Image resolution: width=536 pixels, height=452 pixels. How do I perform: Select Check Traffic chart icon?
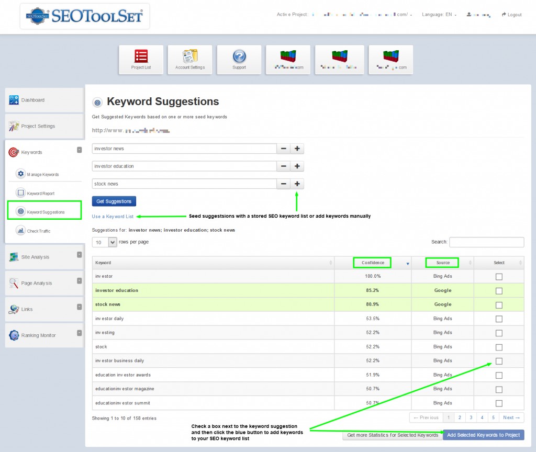21,230
